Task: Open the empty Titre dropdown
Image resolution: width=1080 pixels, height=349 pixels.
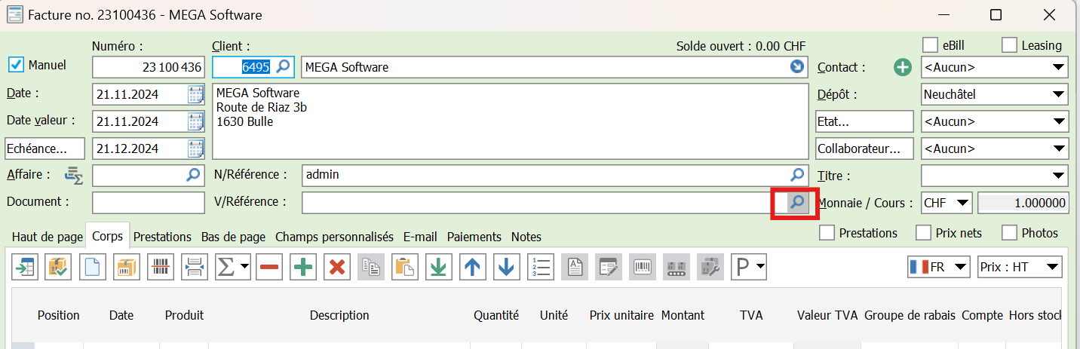Action: click(995, 176)
